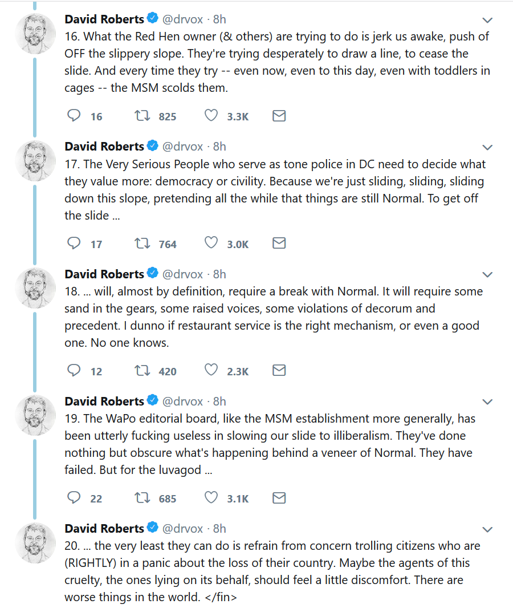
Task: Show options menu for tweet 19
Action: (487, 402)
